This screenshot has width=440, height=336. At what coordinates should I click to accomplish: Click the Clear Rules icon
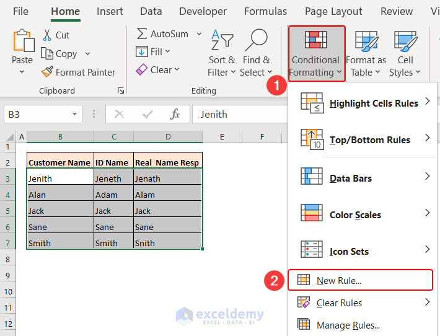[x=304, y=303]
